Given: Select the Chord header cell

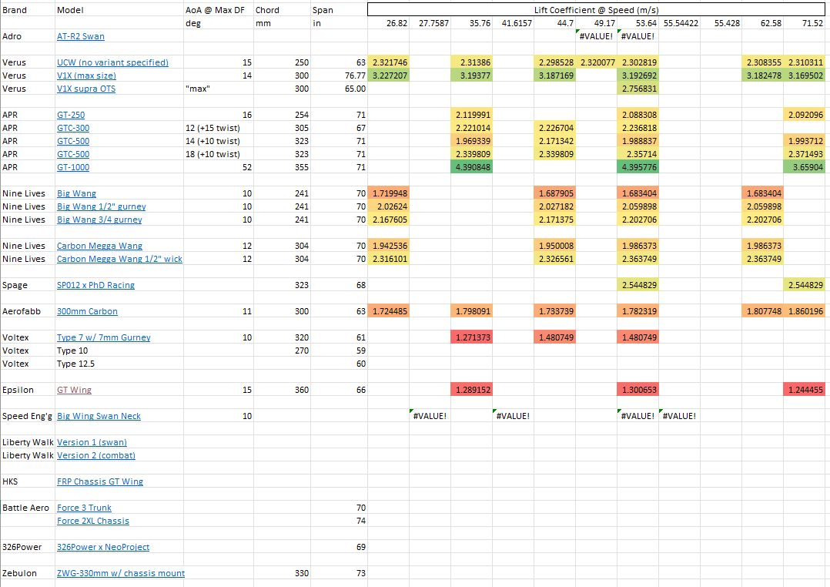Looking at the screenshot, I should coord(282,10).
